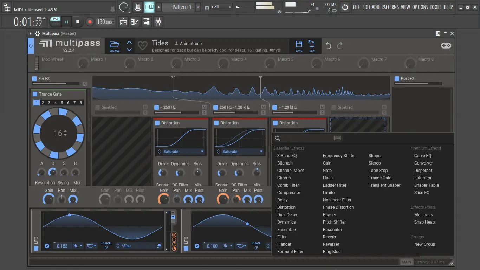This screenshot has height=270, width=480.
Task: Click the undo arrow in Multipass
Action: pyautogui.click(x=328, y=46)
